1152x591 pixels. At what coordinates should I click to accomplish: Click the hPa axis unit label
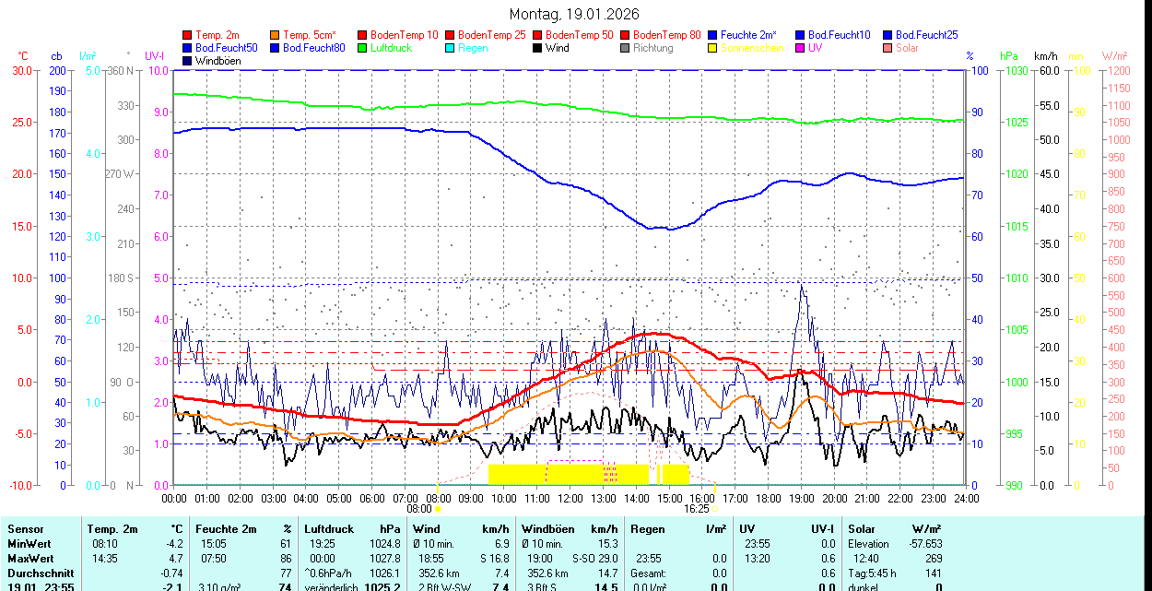tap(1009, 56)
